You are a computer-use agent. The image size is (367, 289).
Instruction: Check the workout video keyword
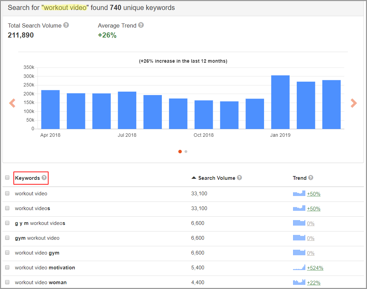(7, 193)
